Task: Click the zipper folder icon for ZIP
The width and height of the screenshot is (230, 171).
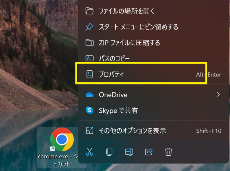Action: coord(89,43)
